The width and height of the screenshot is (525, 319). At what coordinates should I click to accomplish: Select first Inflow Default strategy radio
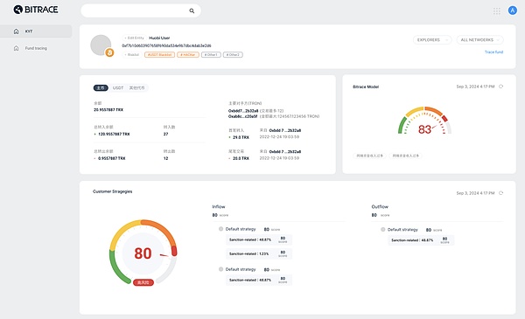221,229
